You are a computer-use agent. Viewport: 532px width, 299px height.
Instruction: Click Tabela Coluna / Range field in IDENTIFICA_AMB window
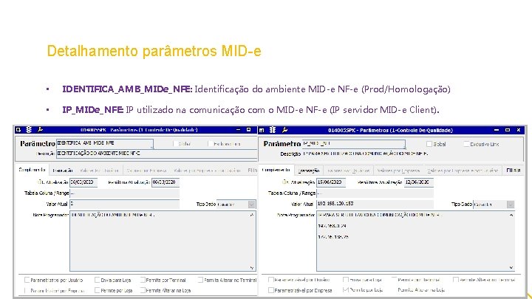point(125,193)
